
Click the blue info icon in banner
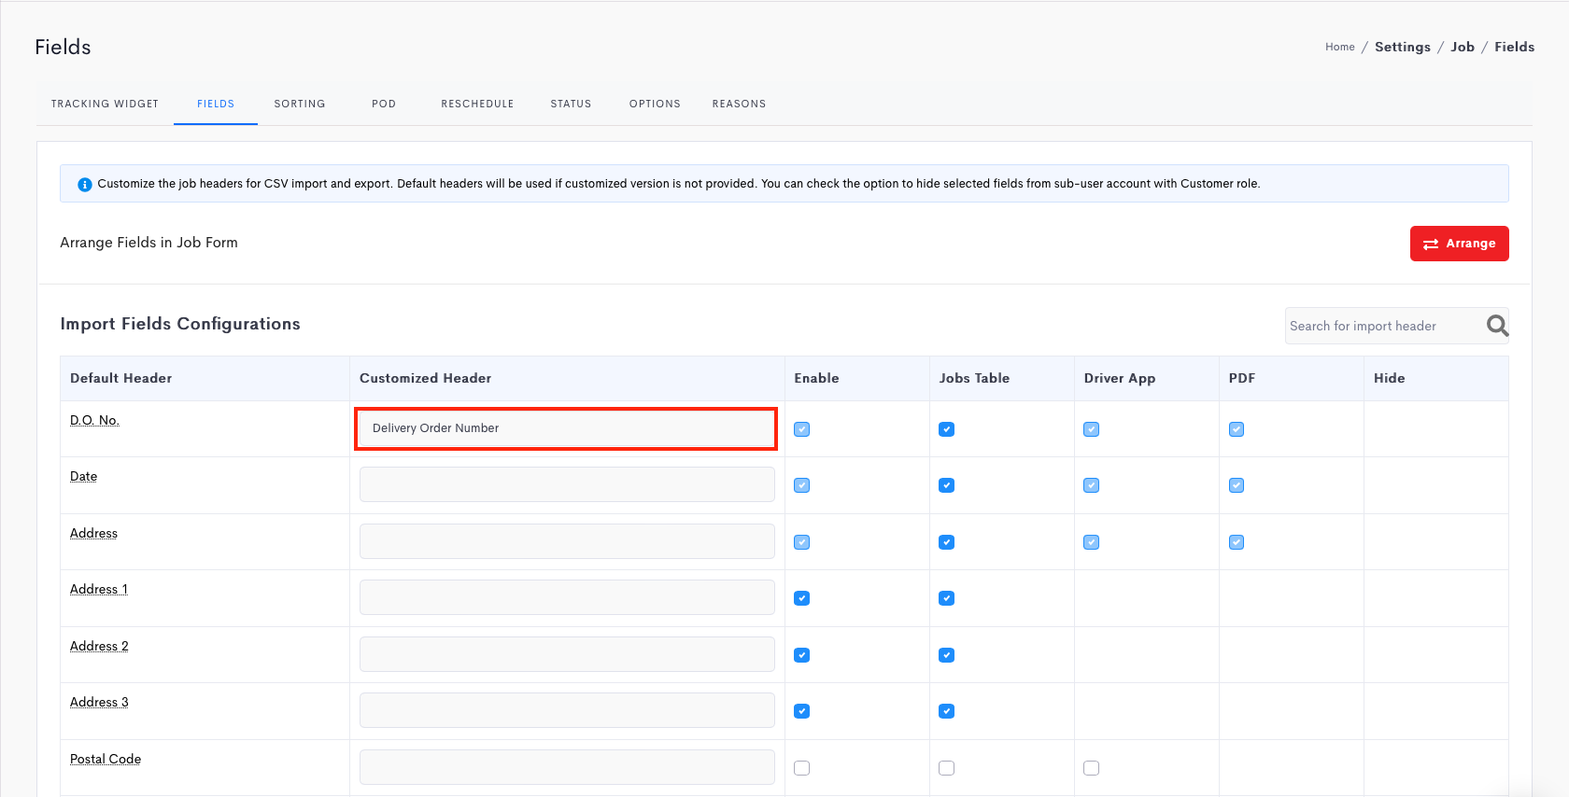point(84,185)
